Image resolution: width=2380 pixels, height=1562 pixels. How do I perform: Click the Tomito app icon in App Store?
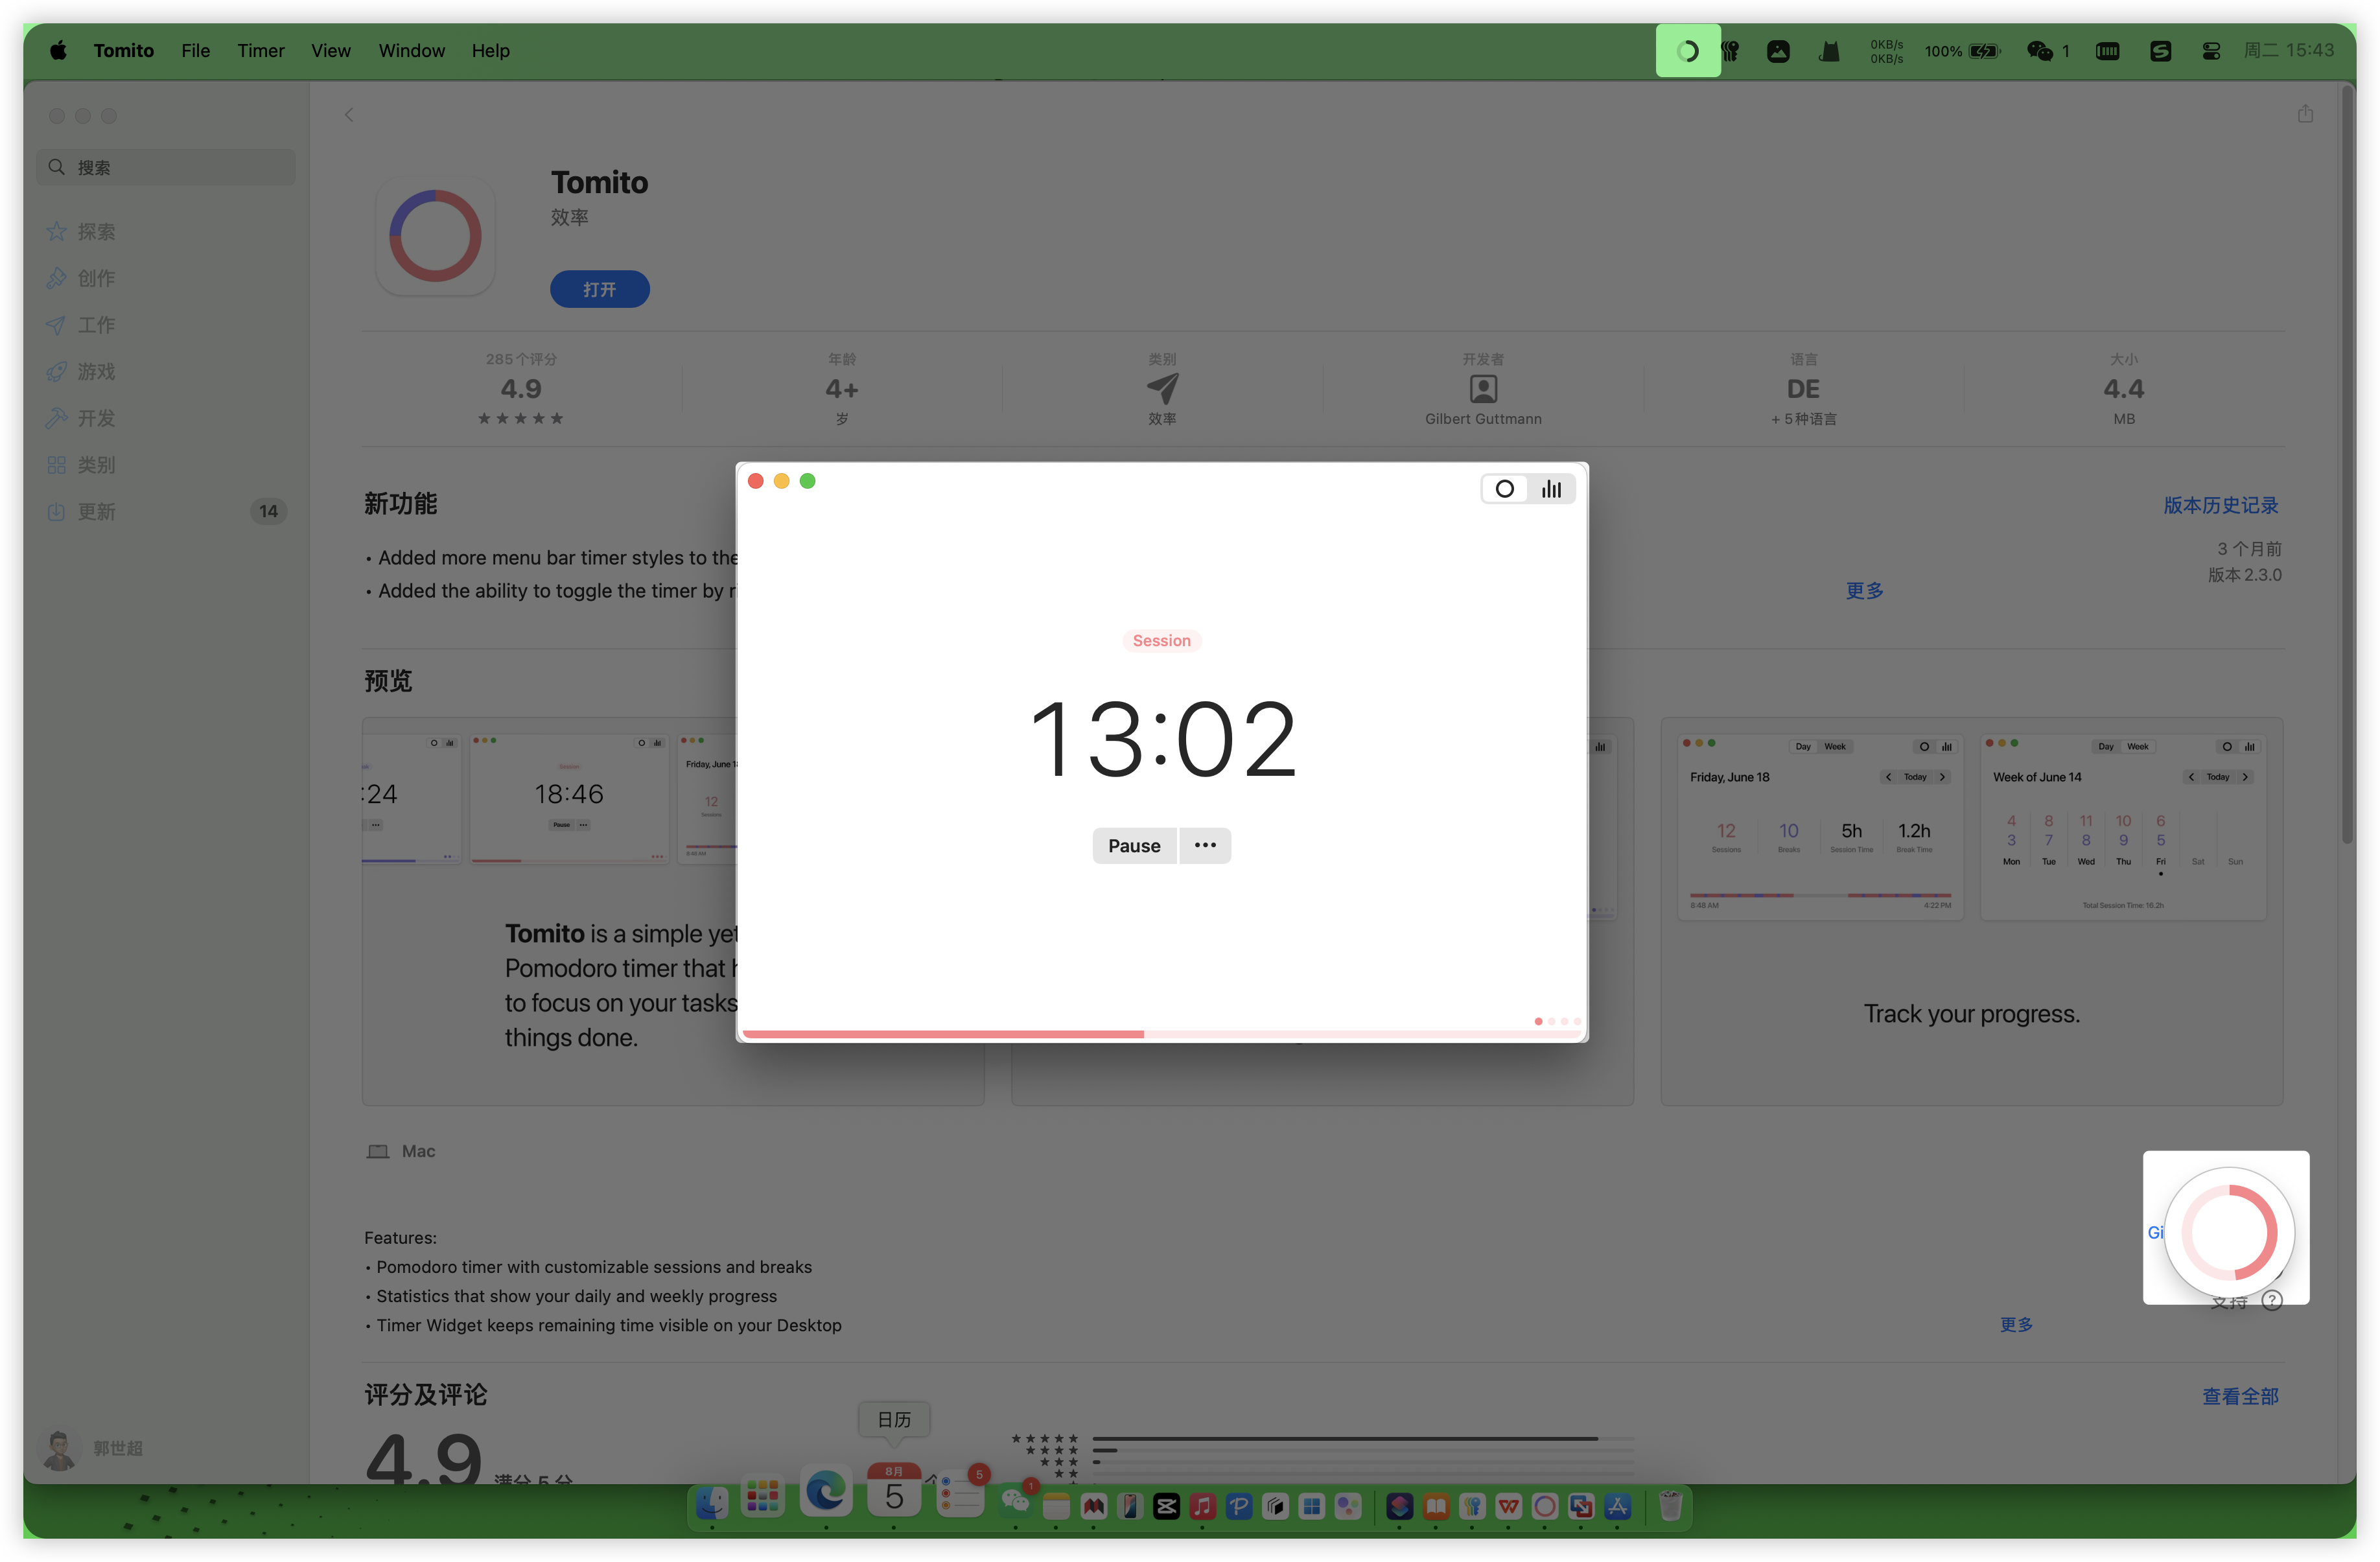coord(435,237)
